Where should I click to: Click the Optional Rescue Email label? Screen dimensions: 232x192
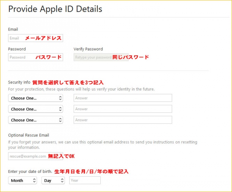tap(29, 135)
